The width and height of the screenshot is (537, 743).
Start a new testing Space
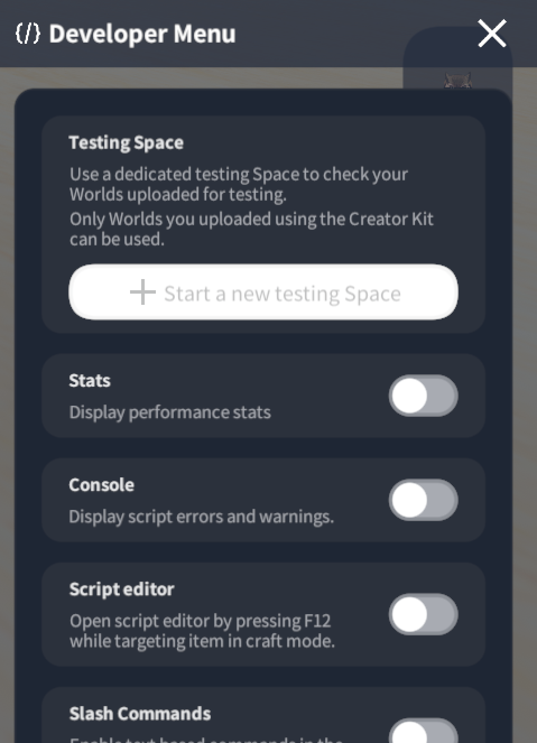click(263, 292)
